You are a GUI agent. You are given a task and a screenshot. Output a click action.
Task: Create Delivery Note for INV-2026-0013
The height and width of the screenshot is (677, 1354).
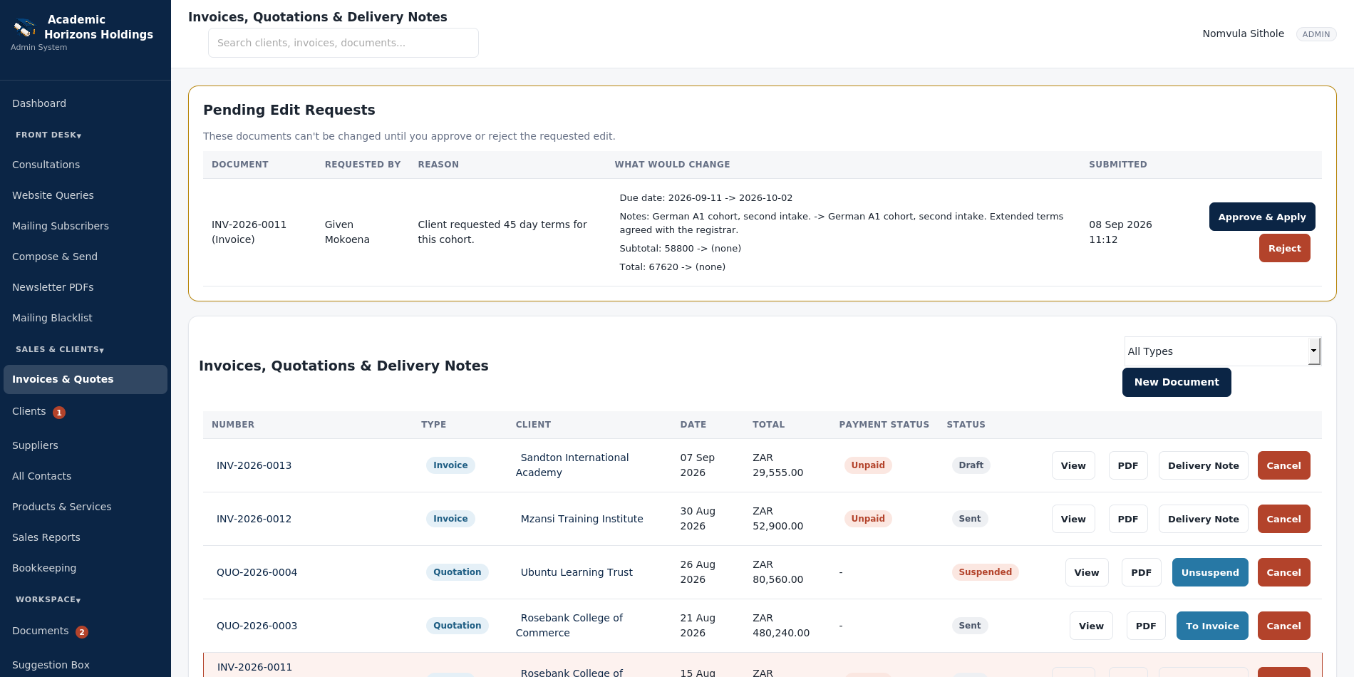click(x=1203, y=465)
